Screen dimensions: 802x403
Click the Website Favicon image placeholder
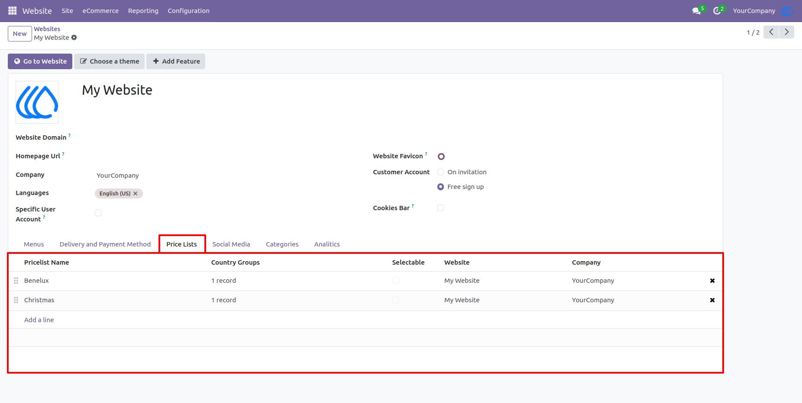441,157
